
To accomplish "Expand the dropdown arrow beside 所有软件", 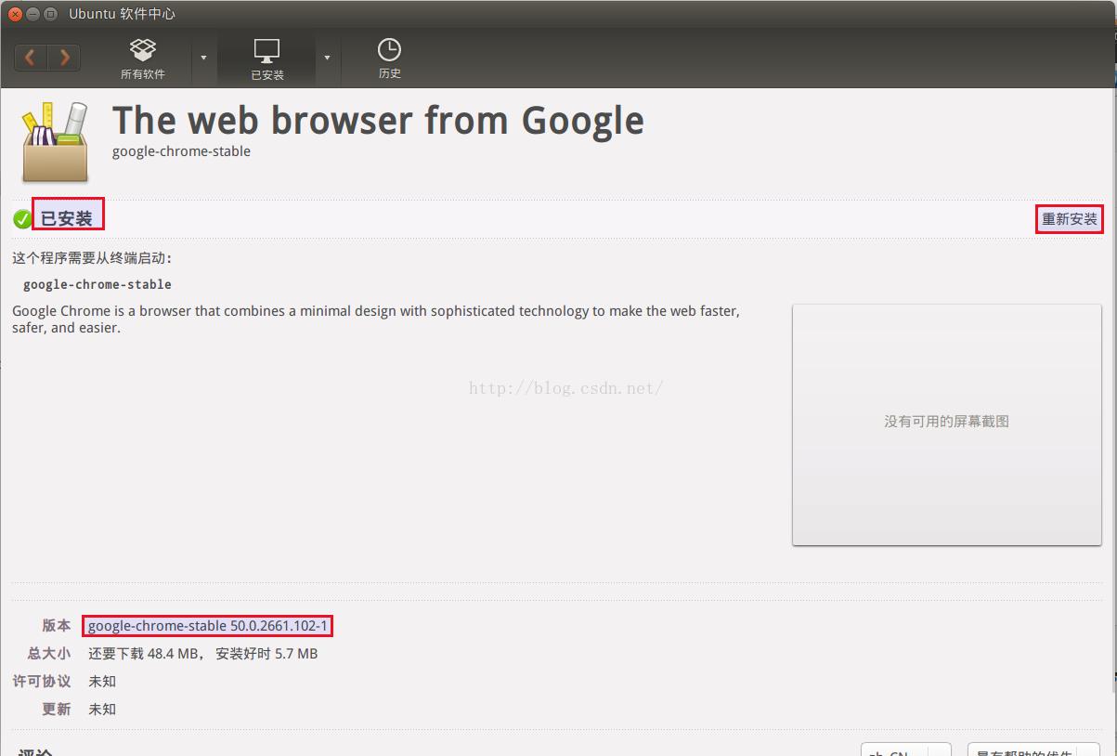I will pyautogui.click(x=203, y=58).
